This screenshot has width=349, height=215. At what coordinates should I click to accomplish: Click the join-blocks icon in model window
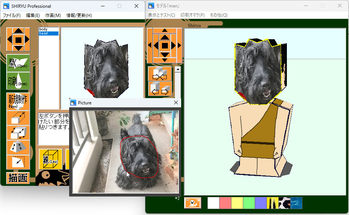[x=160, y=74]
